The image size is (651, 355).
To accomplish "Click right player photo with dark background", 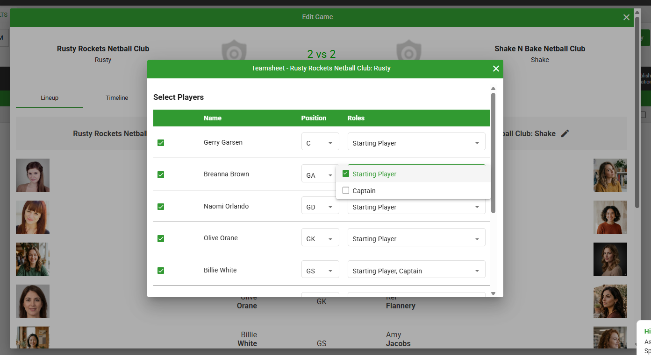I will pyautogui.click(x=610, y=259).
